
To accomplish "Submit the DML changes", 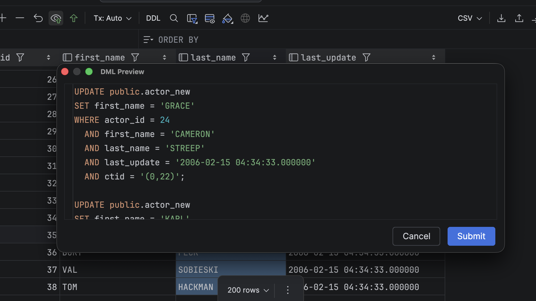I will pyautogui.click(x=471, y=236).
